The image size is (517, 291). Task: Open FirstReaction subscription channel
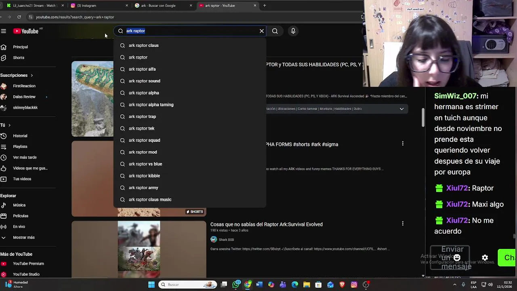24,86
